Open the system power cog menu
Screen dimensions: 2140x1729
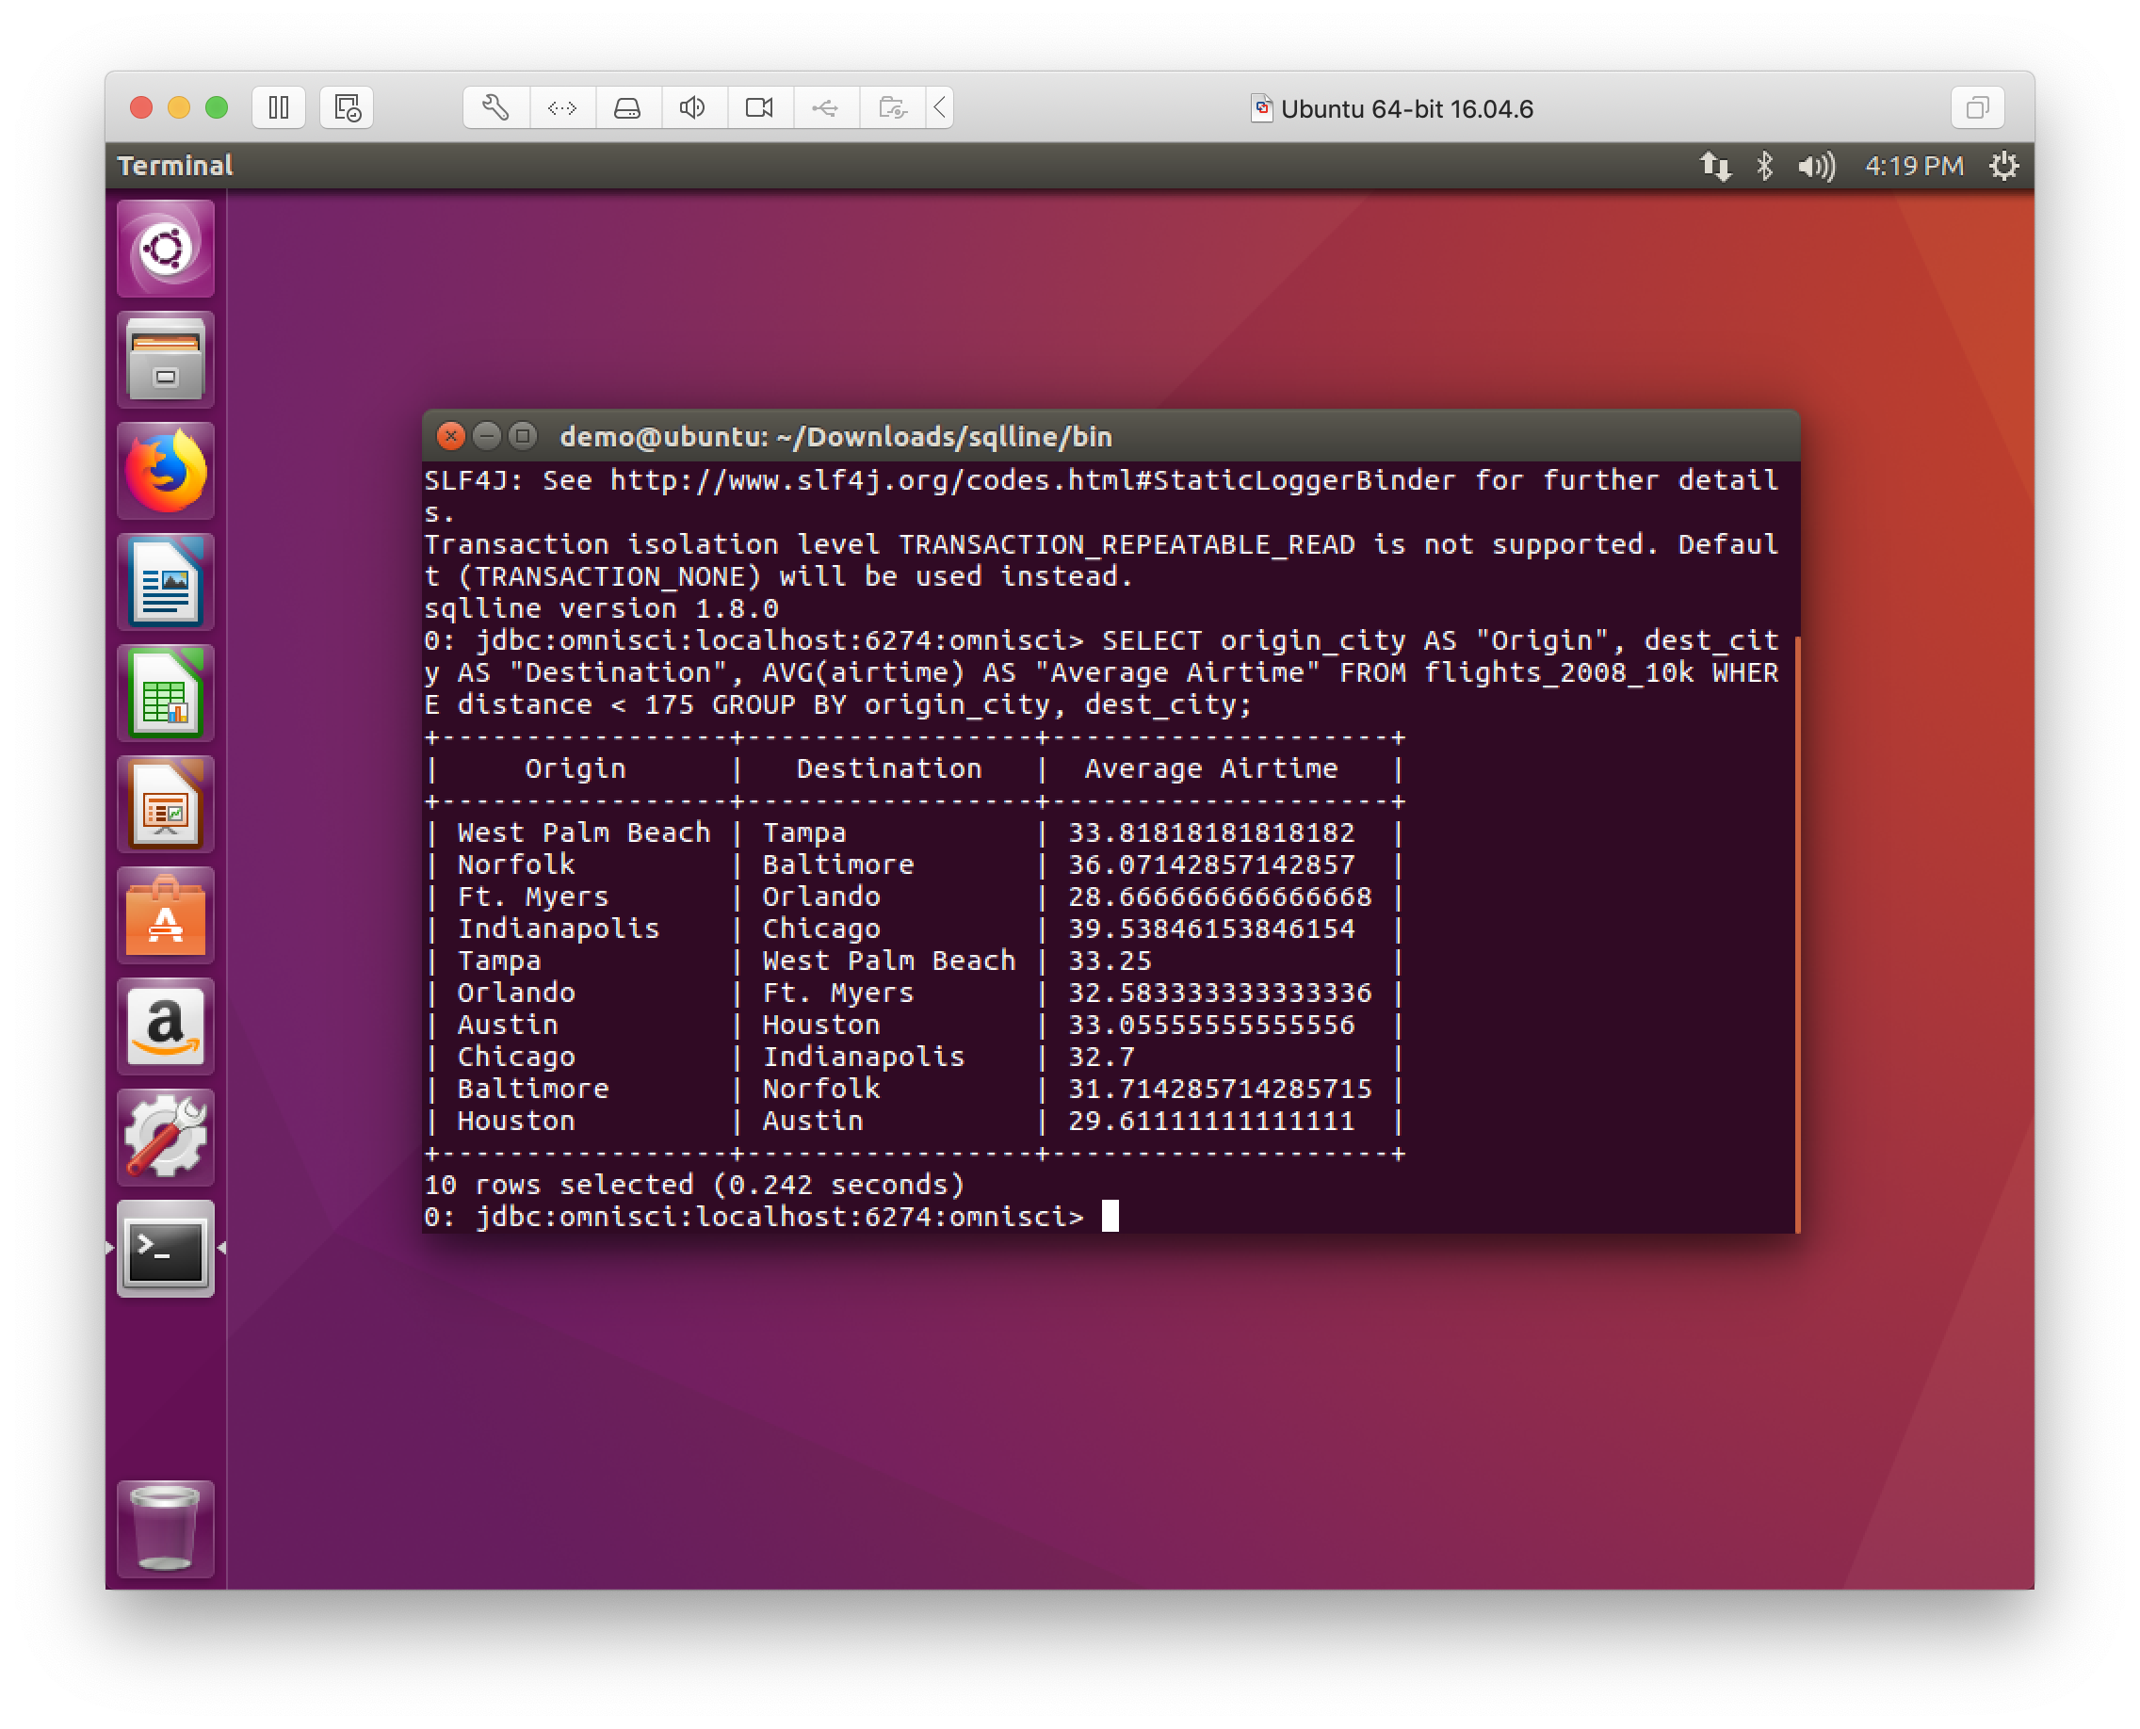[x=2003, y=167]
